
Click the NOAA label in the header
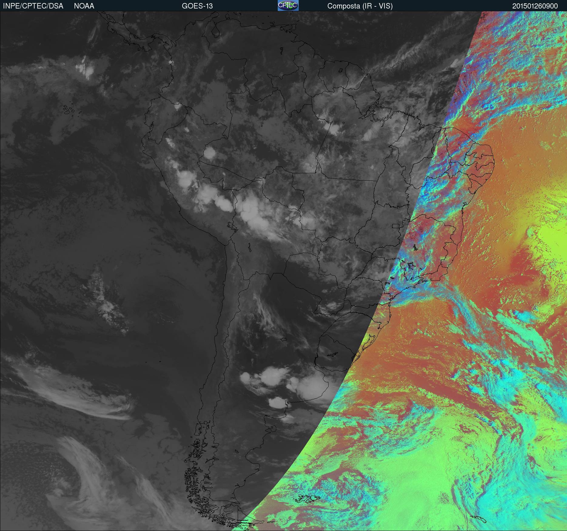coord(84,6)
